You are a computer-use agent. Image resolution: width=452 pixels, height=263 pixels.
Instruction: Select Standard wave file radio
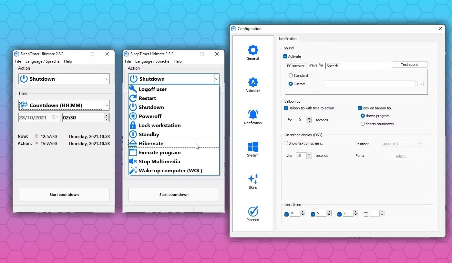pos(291,75)
